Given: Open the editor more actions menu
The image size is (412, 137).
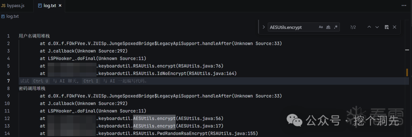Looking at the screenshot, I should coord(404,5).
